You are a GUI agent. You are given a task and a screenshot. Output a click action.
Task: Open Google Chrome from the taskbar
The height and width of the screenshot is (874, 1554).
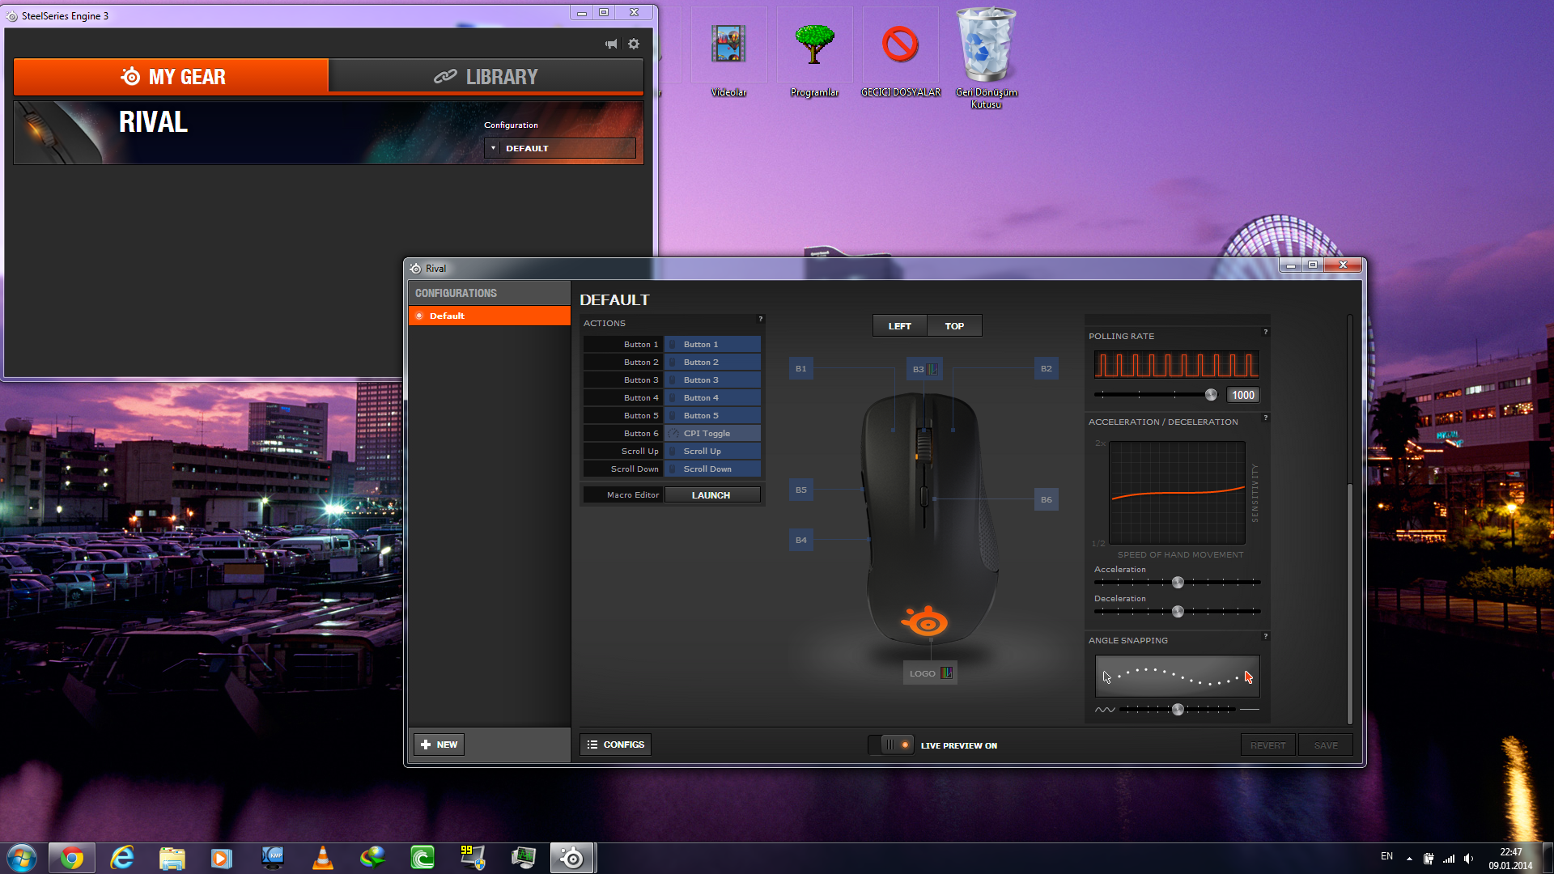pos(72,858)
